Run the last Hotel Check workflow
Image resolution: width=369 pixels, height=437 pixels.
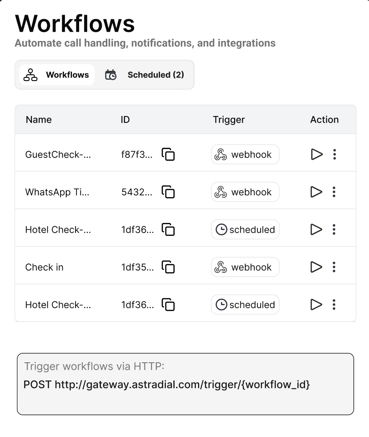click(x=316, y=305)
